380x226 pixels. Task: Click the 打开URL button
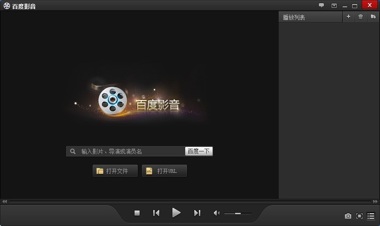(164, 171)
